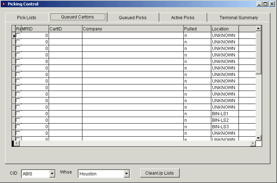
Task: Click the horizontal scrollbar left arrow
Action: (x=17, y=144)
